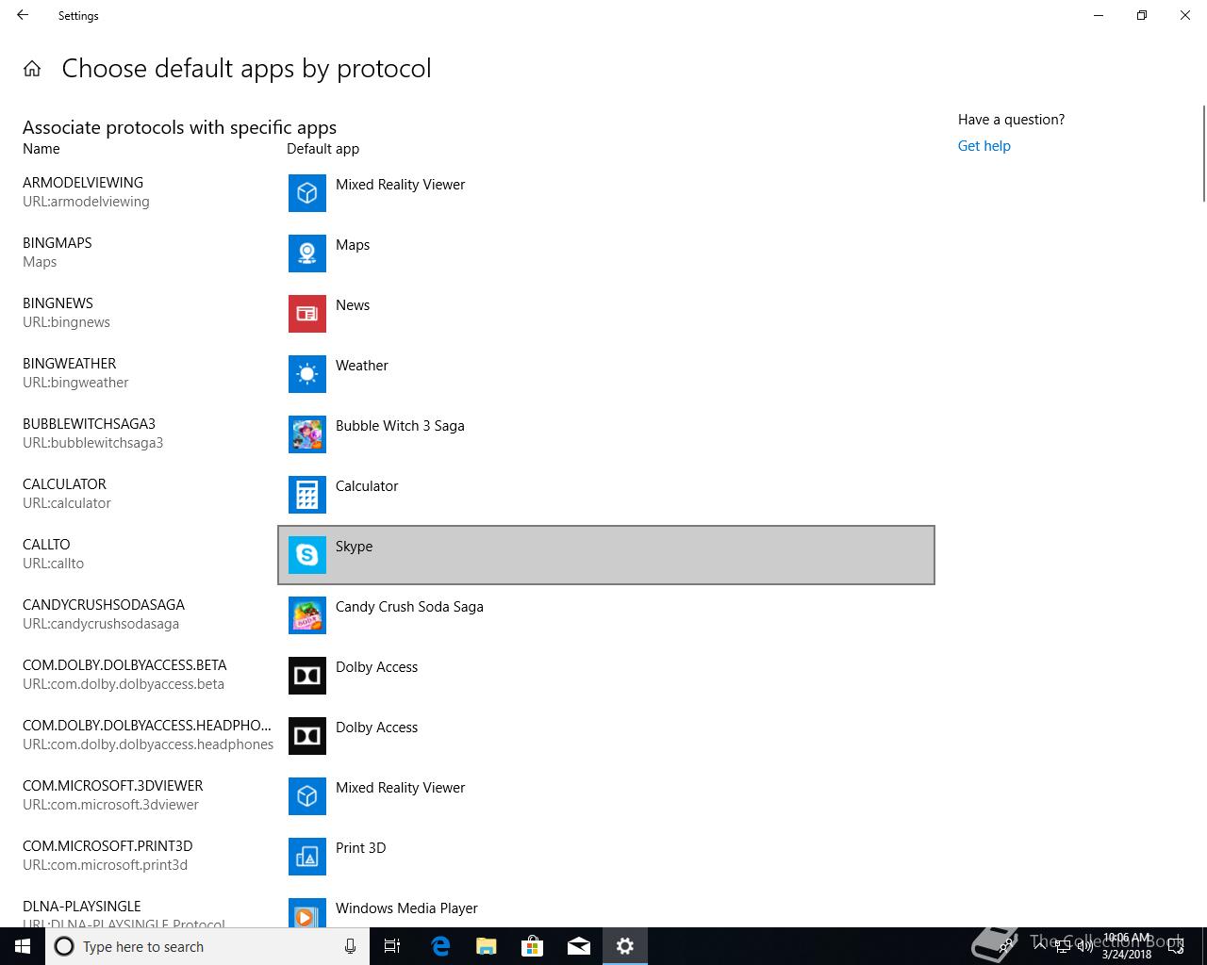
Task: Click the vertical scrollbar thumb
Action: tap(1202, 154)
